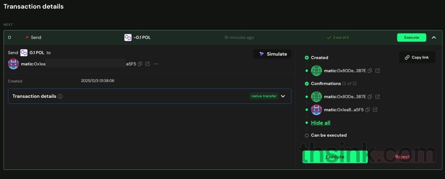Copy the recipient address ending a5F5
Viewport: 445px width, 179px height.
coord(140,64)
